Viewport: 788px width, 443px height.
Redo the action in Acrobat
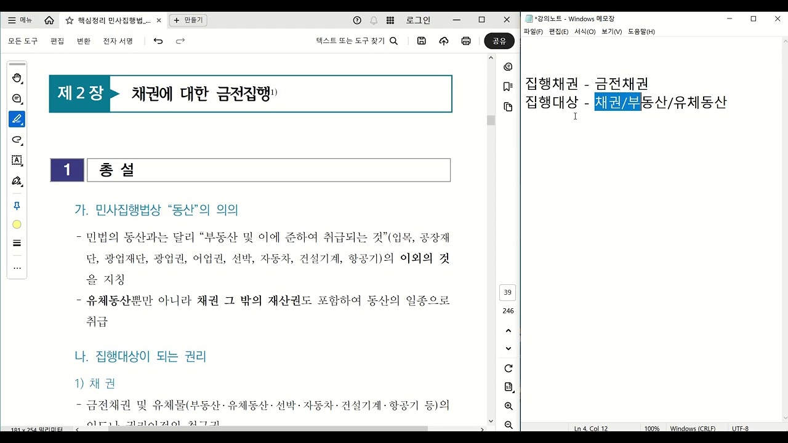[180, 41]
